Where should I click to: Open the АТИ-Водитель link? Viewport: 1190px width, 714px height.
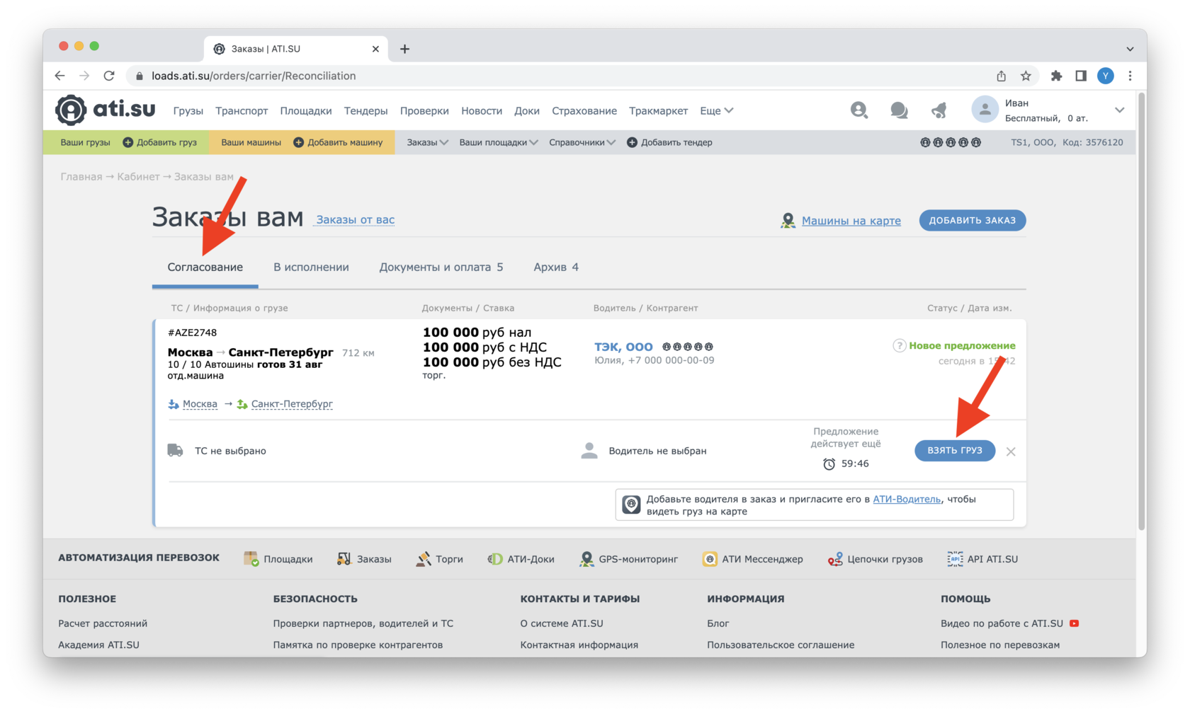click(907, 499)
